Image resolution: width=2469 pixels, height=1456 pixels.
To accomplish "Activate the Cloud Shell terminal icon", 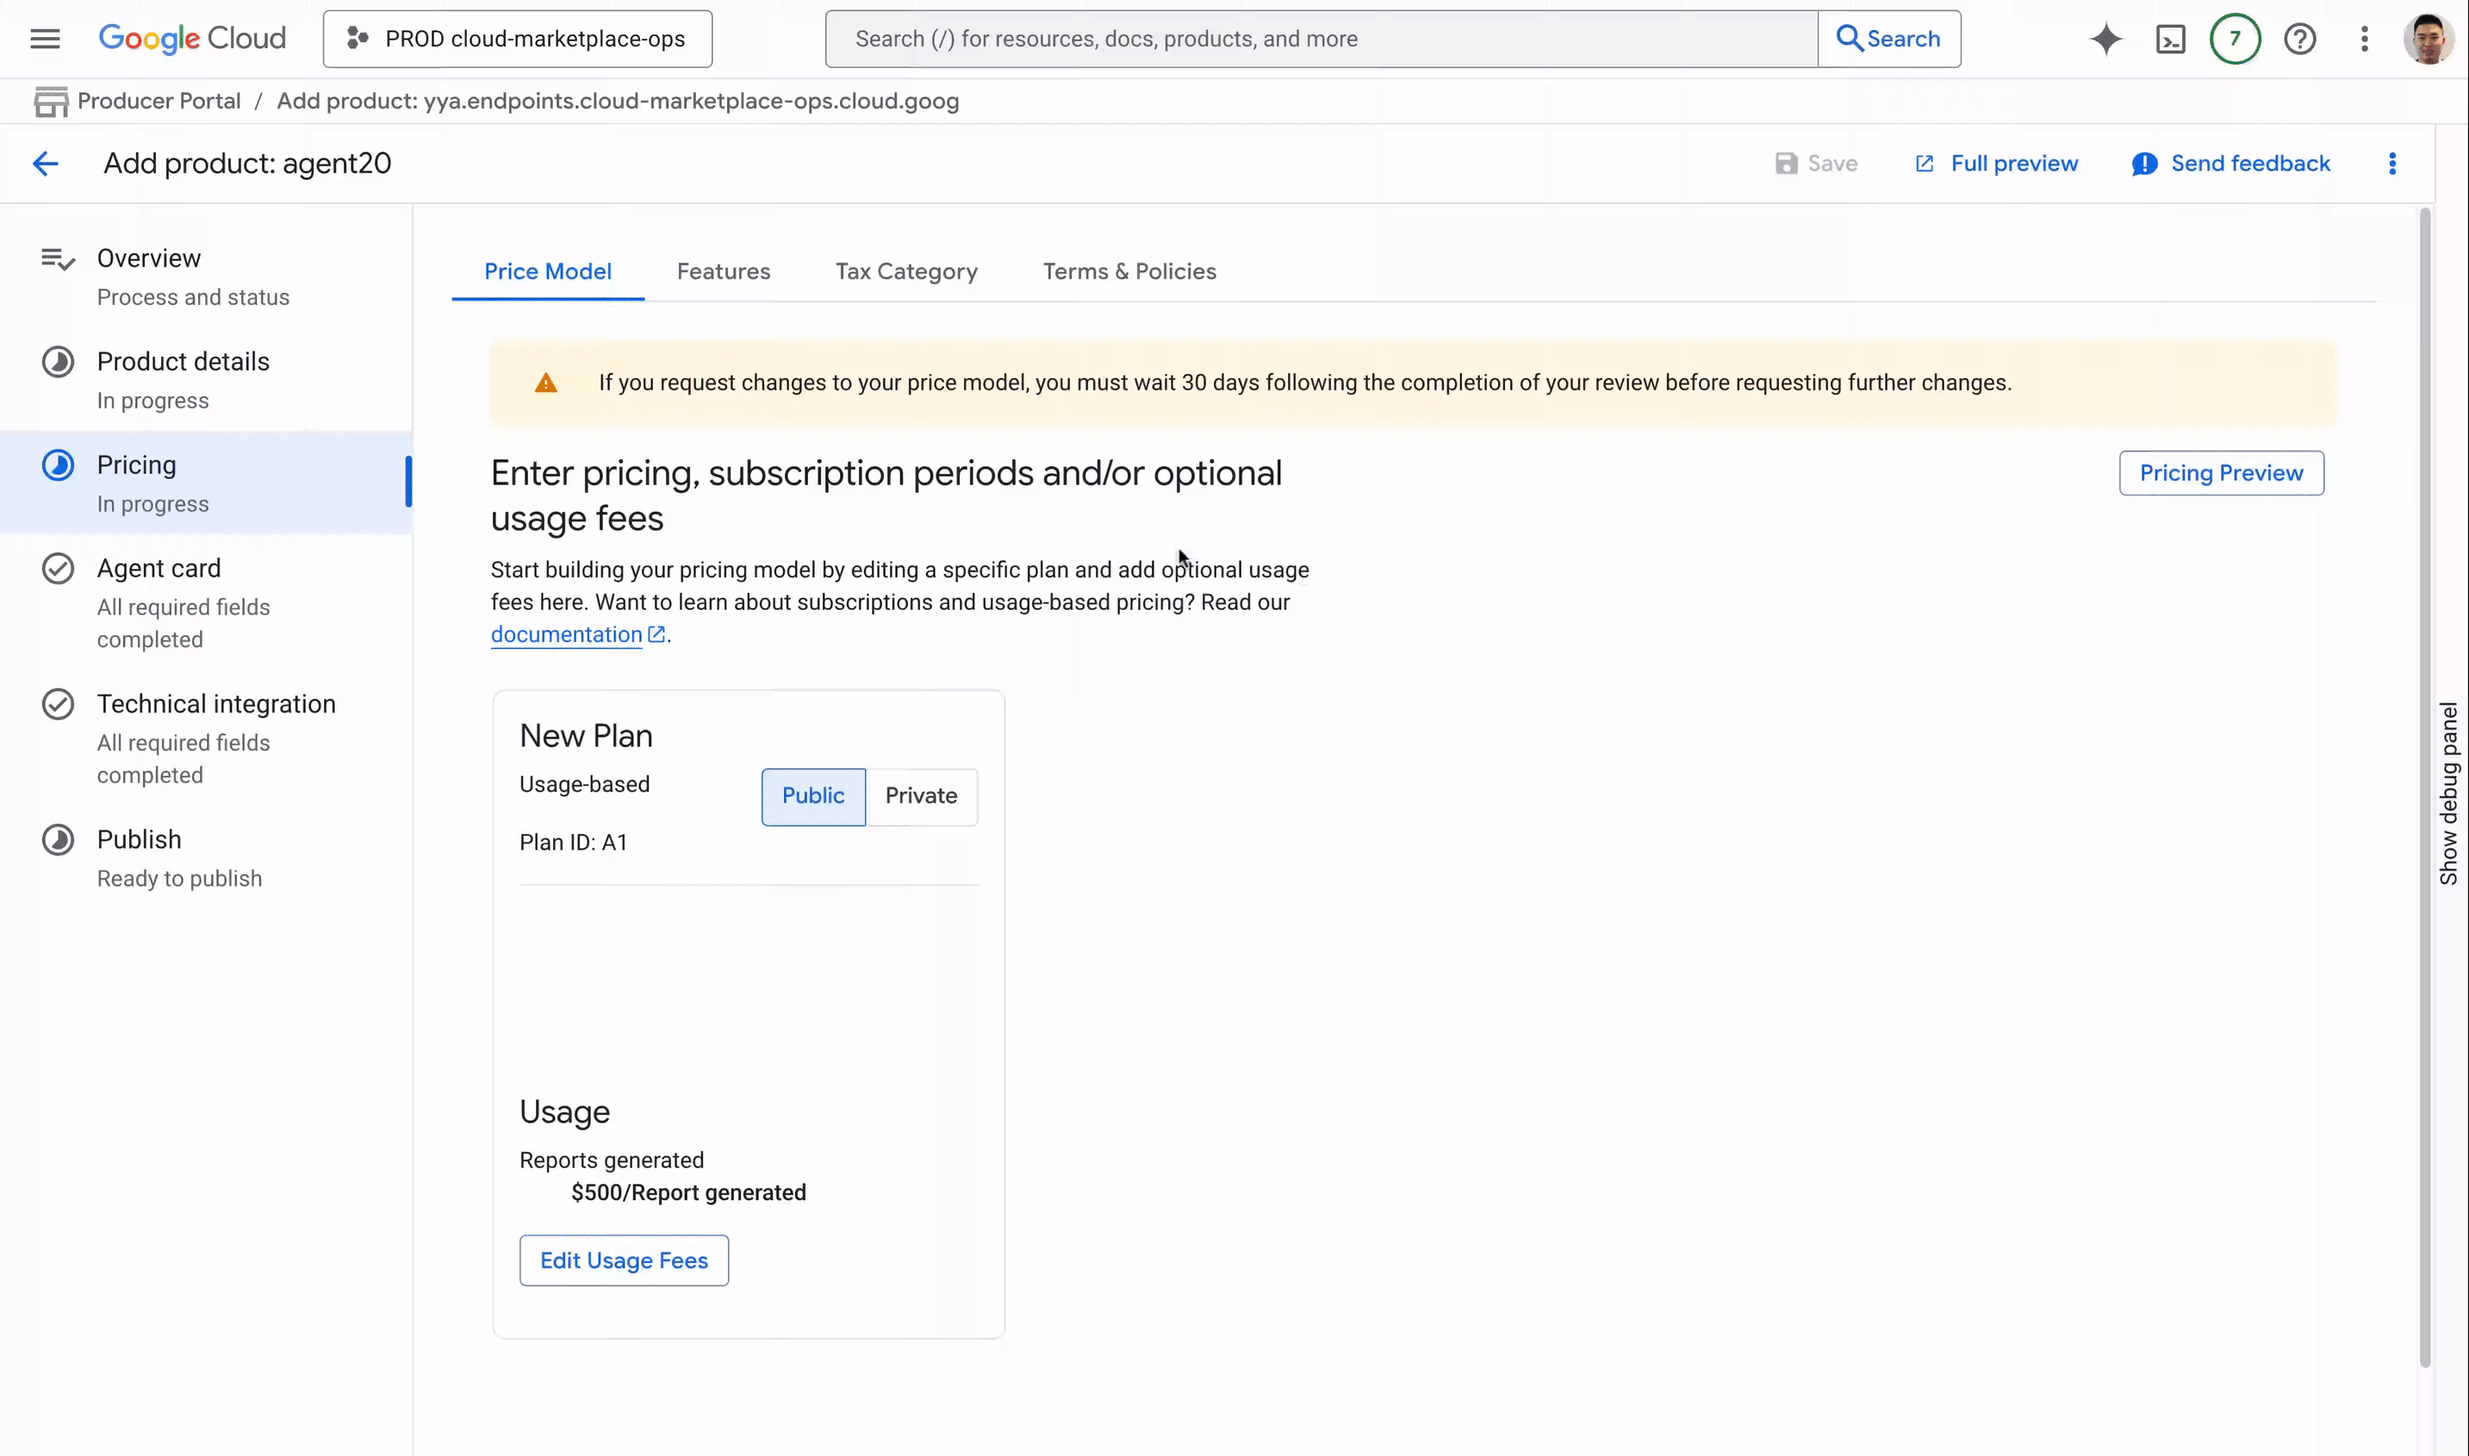I will pyautogui.click(x=2170, y=40).
